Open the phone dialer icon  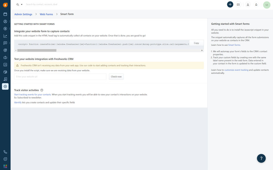click(x=5, y=152)
